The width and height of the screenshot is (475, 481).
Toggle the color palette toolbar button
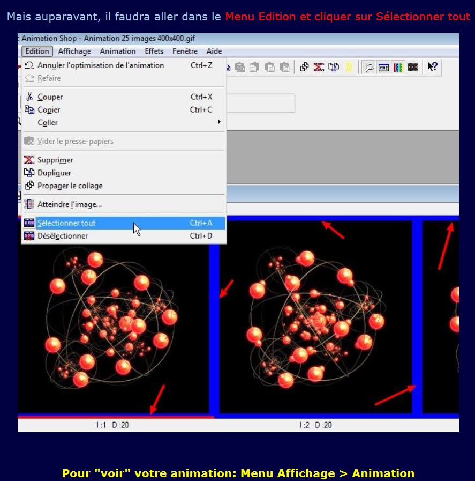coord(398,67)
